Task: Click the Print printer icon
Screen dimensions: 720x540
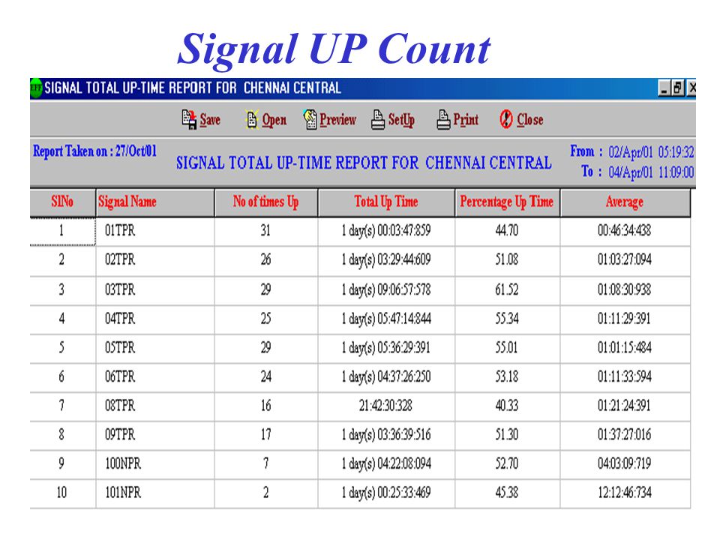Action: [x=443, y=120]
